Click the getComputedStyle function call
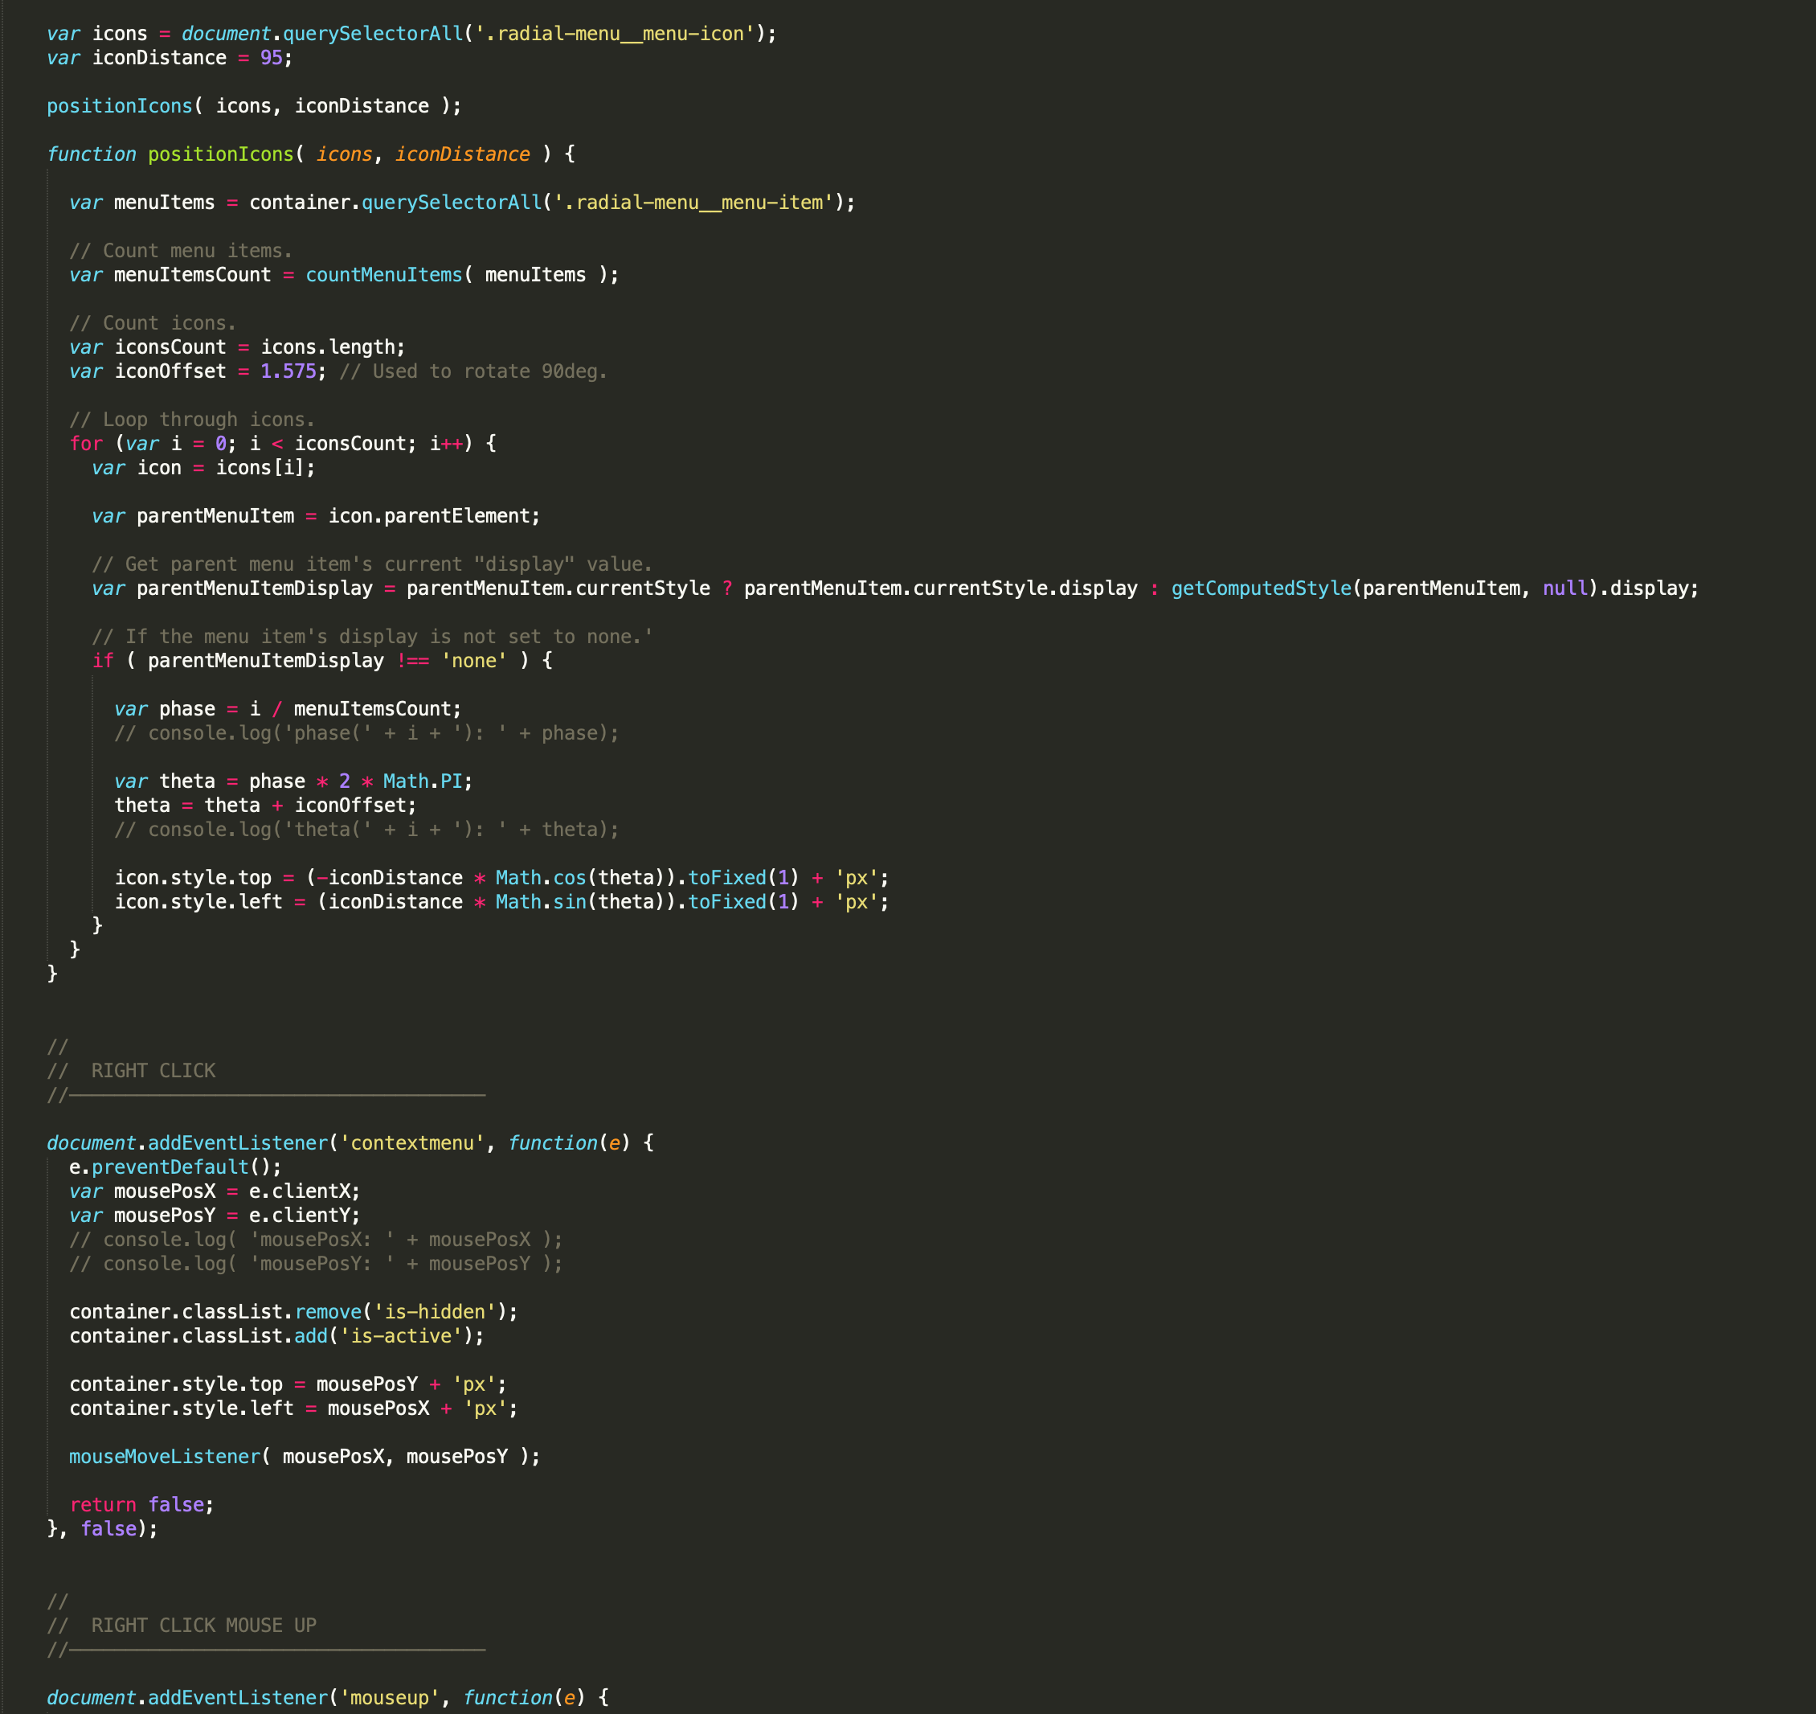 (1261, 588)
